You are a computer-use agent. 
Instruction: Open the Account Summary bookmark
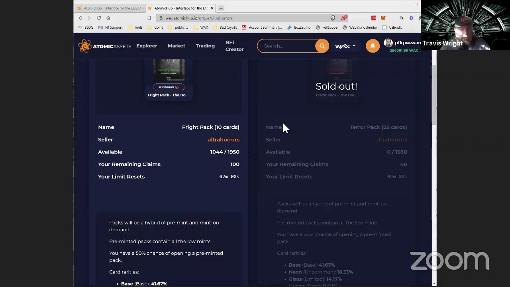point(262,28)
